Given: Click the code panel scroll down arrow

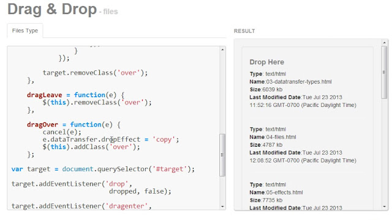Looking at the screenshot, I should tap(222, 207).
